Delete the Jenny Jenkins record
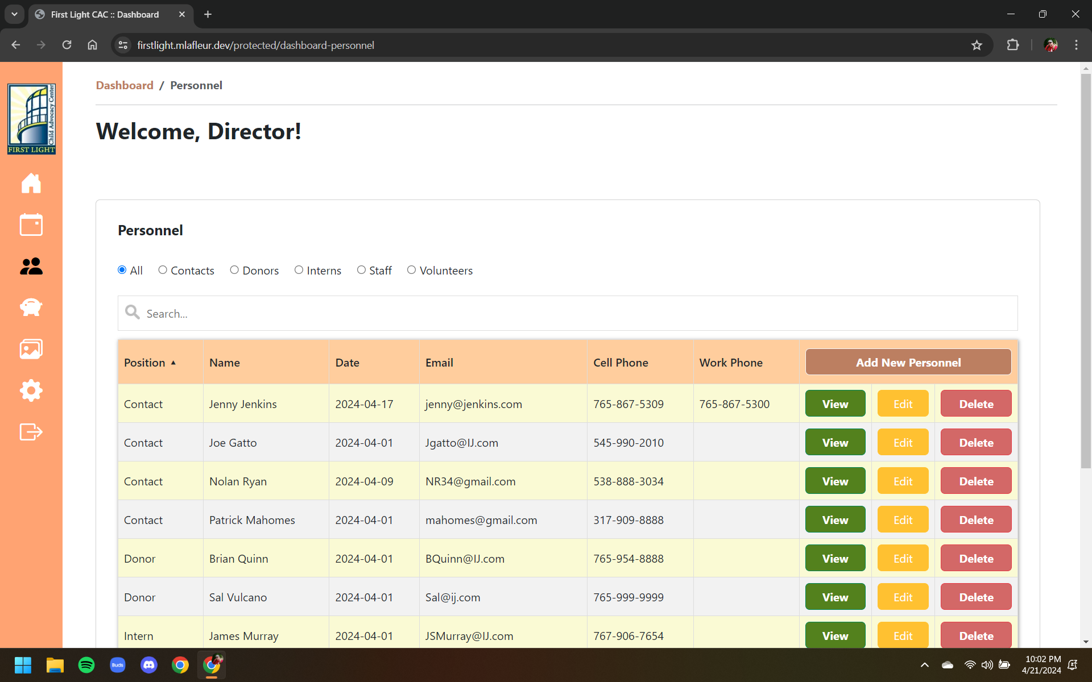Screen dimensions: 1092x682 tap(976, 404)
